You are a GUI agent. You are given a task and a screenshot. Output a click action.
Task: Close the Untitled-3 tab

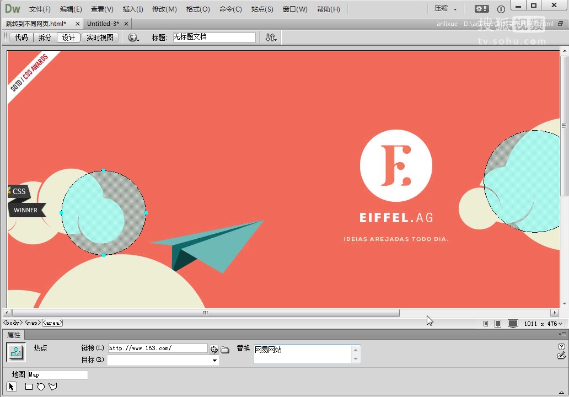point(126,24)
